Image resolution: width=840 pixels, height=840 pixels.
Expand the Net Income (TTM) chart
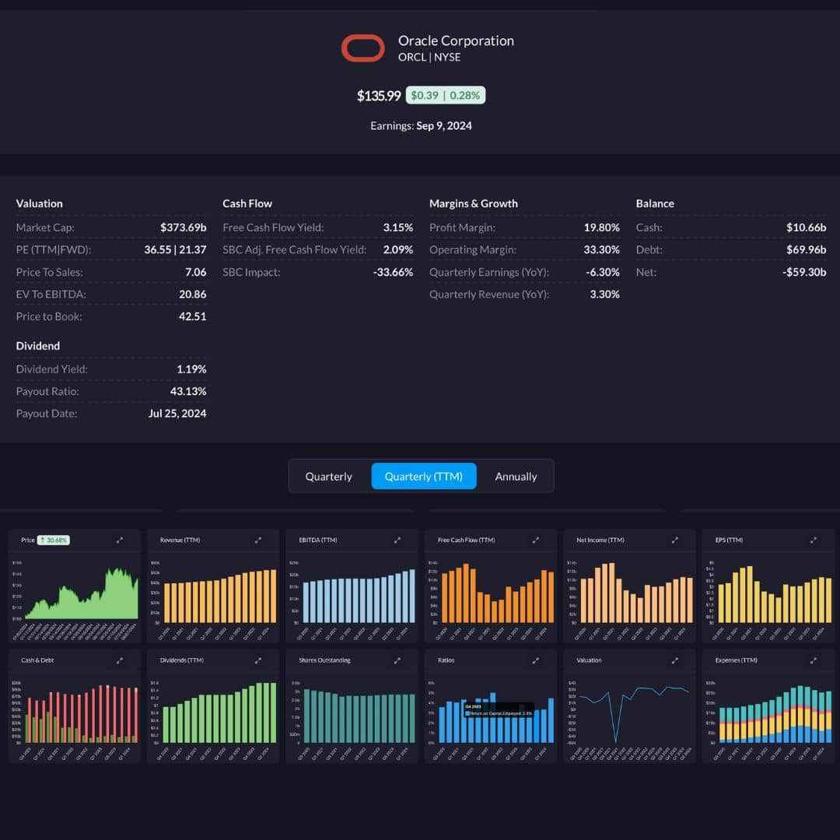674,541
